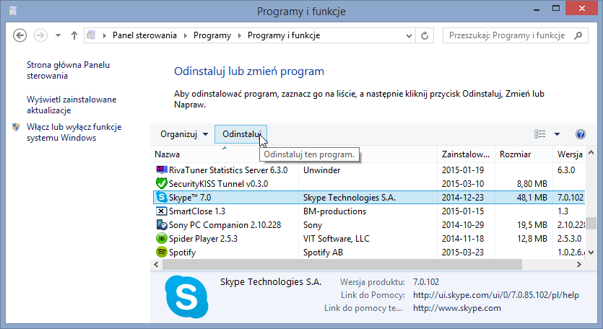Click the horizontal scrollbar left arrow
603x329 pixels.
tap(156, 265)
